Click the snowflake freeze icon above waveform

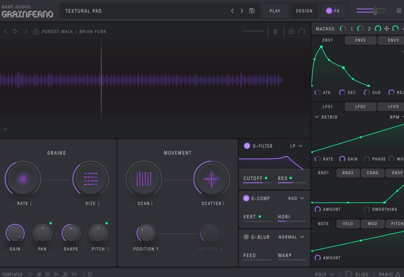(x=275, y=31)
